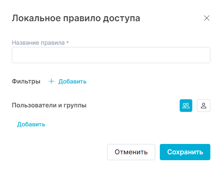Image resolution: width=223 pixels, height=171 pixels.
Task: Click the Название правила field label
Action: coord(40,43)
